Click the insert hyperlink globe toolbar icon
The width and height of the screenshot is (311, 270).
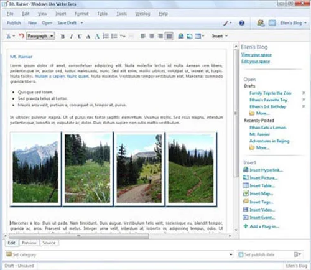coord(181,36)
